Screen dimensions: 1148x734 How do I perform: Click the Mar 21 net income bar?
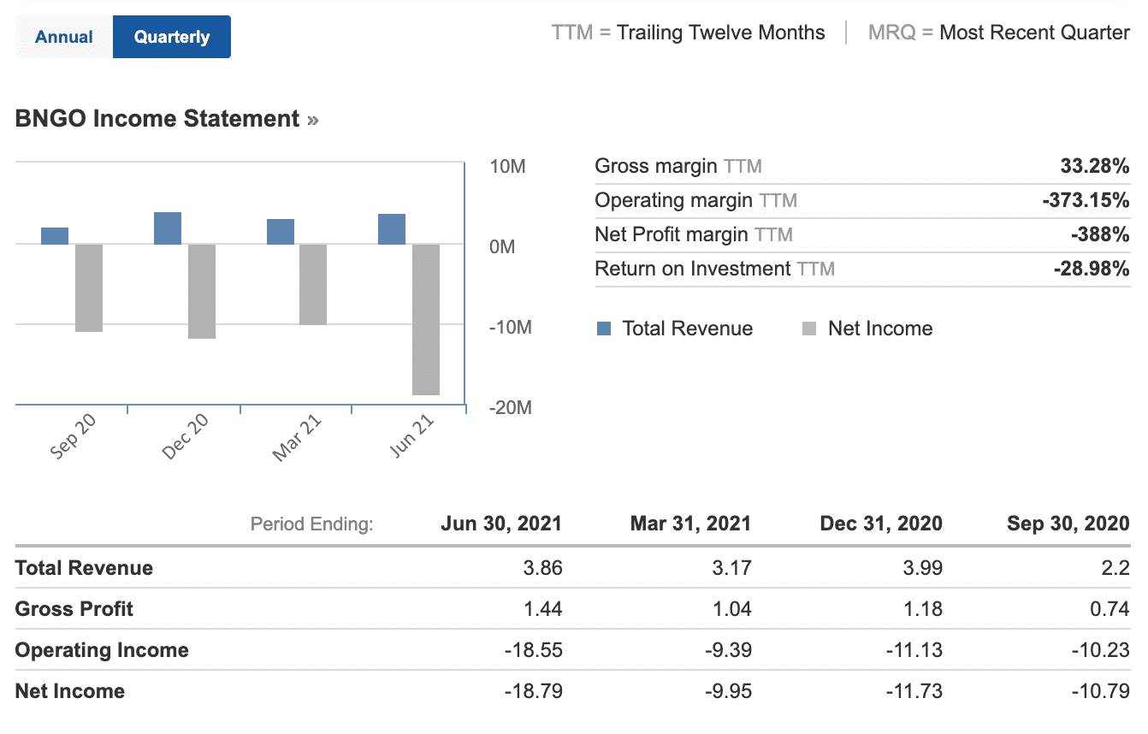pos(313,285)
